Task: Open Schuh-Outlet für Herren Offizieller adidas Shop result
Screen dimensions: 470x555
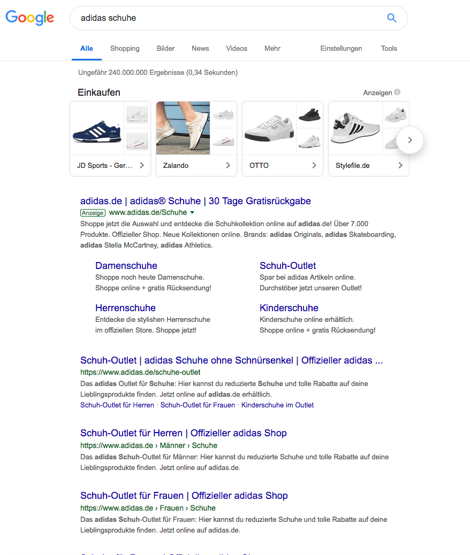Action: [183, 433]
